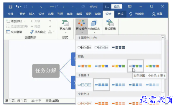Image resolution: width=176 pixels, height=109 pixels.
Task: Switch to the 插入 tab
Action: point(32,14)
